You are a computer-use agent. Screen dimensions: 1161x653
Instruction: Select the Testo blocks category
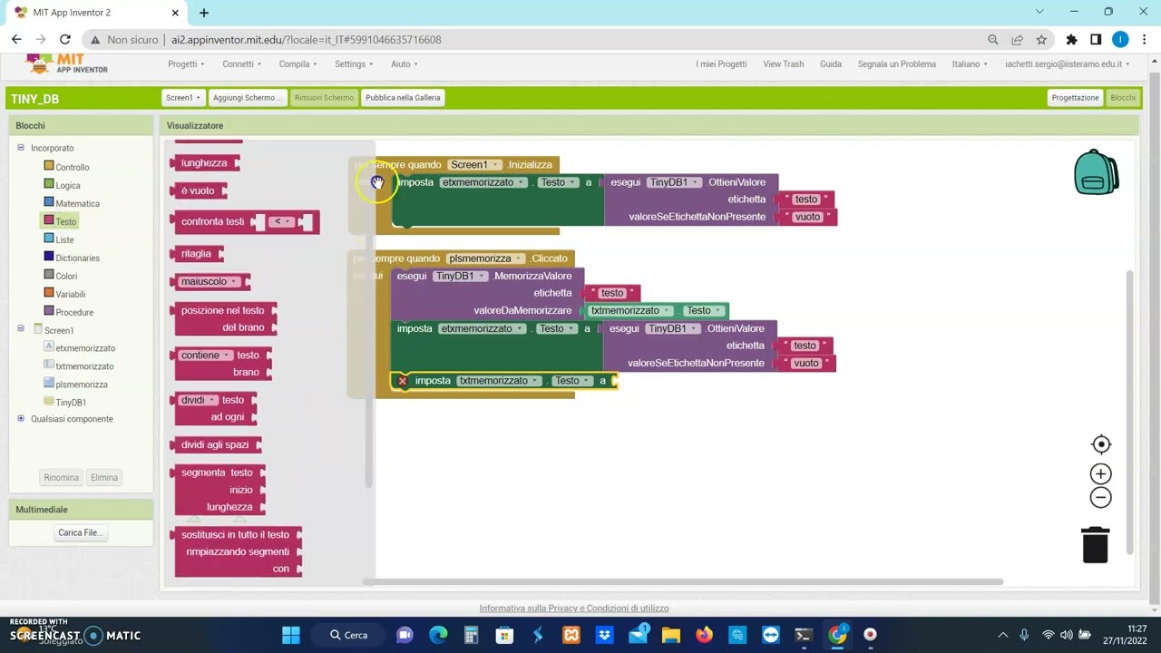65,221
